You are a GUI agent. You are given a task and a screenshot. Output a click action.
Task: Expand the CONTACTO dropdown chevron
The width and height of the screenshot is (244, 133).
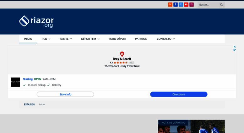click(174, 39)
